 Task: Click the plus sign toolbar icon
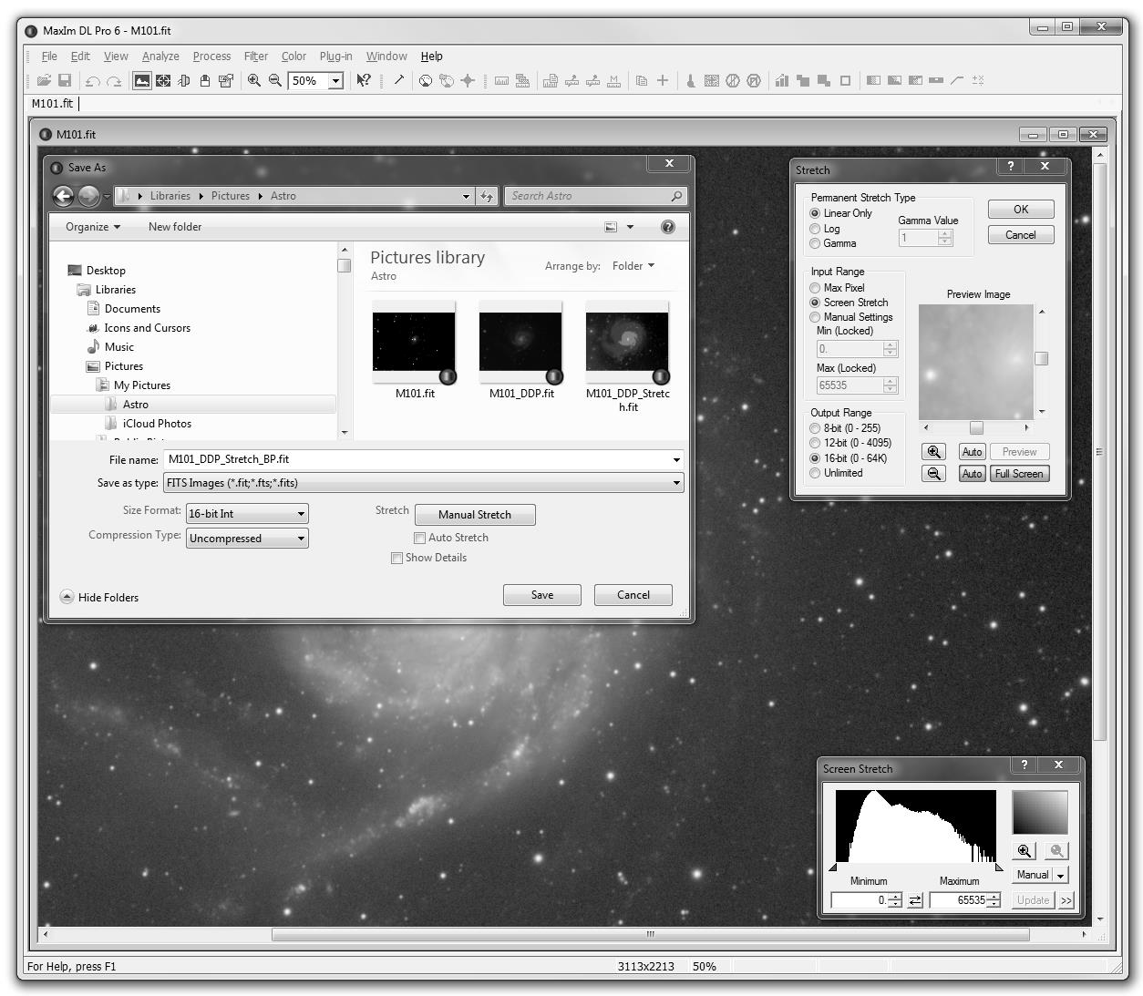point(663,80)
